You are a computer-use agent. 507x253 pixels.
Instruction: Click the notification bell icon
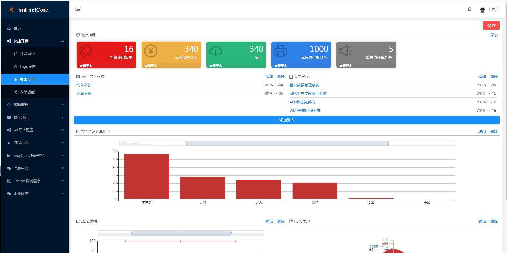469,9
